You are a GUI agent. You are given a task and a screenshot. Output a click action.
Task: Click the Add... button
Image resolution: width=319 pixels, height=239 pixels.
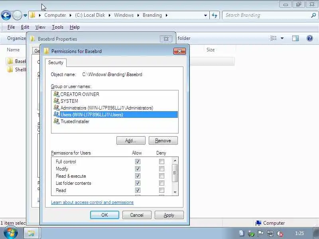click(131, 141)
